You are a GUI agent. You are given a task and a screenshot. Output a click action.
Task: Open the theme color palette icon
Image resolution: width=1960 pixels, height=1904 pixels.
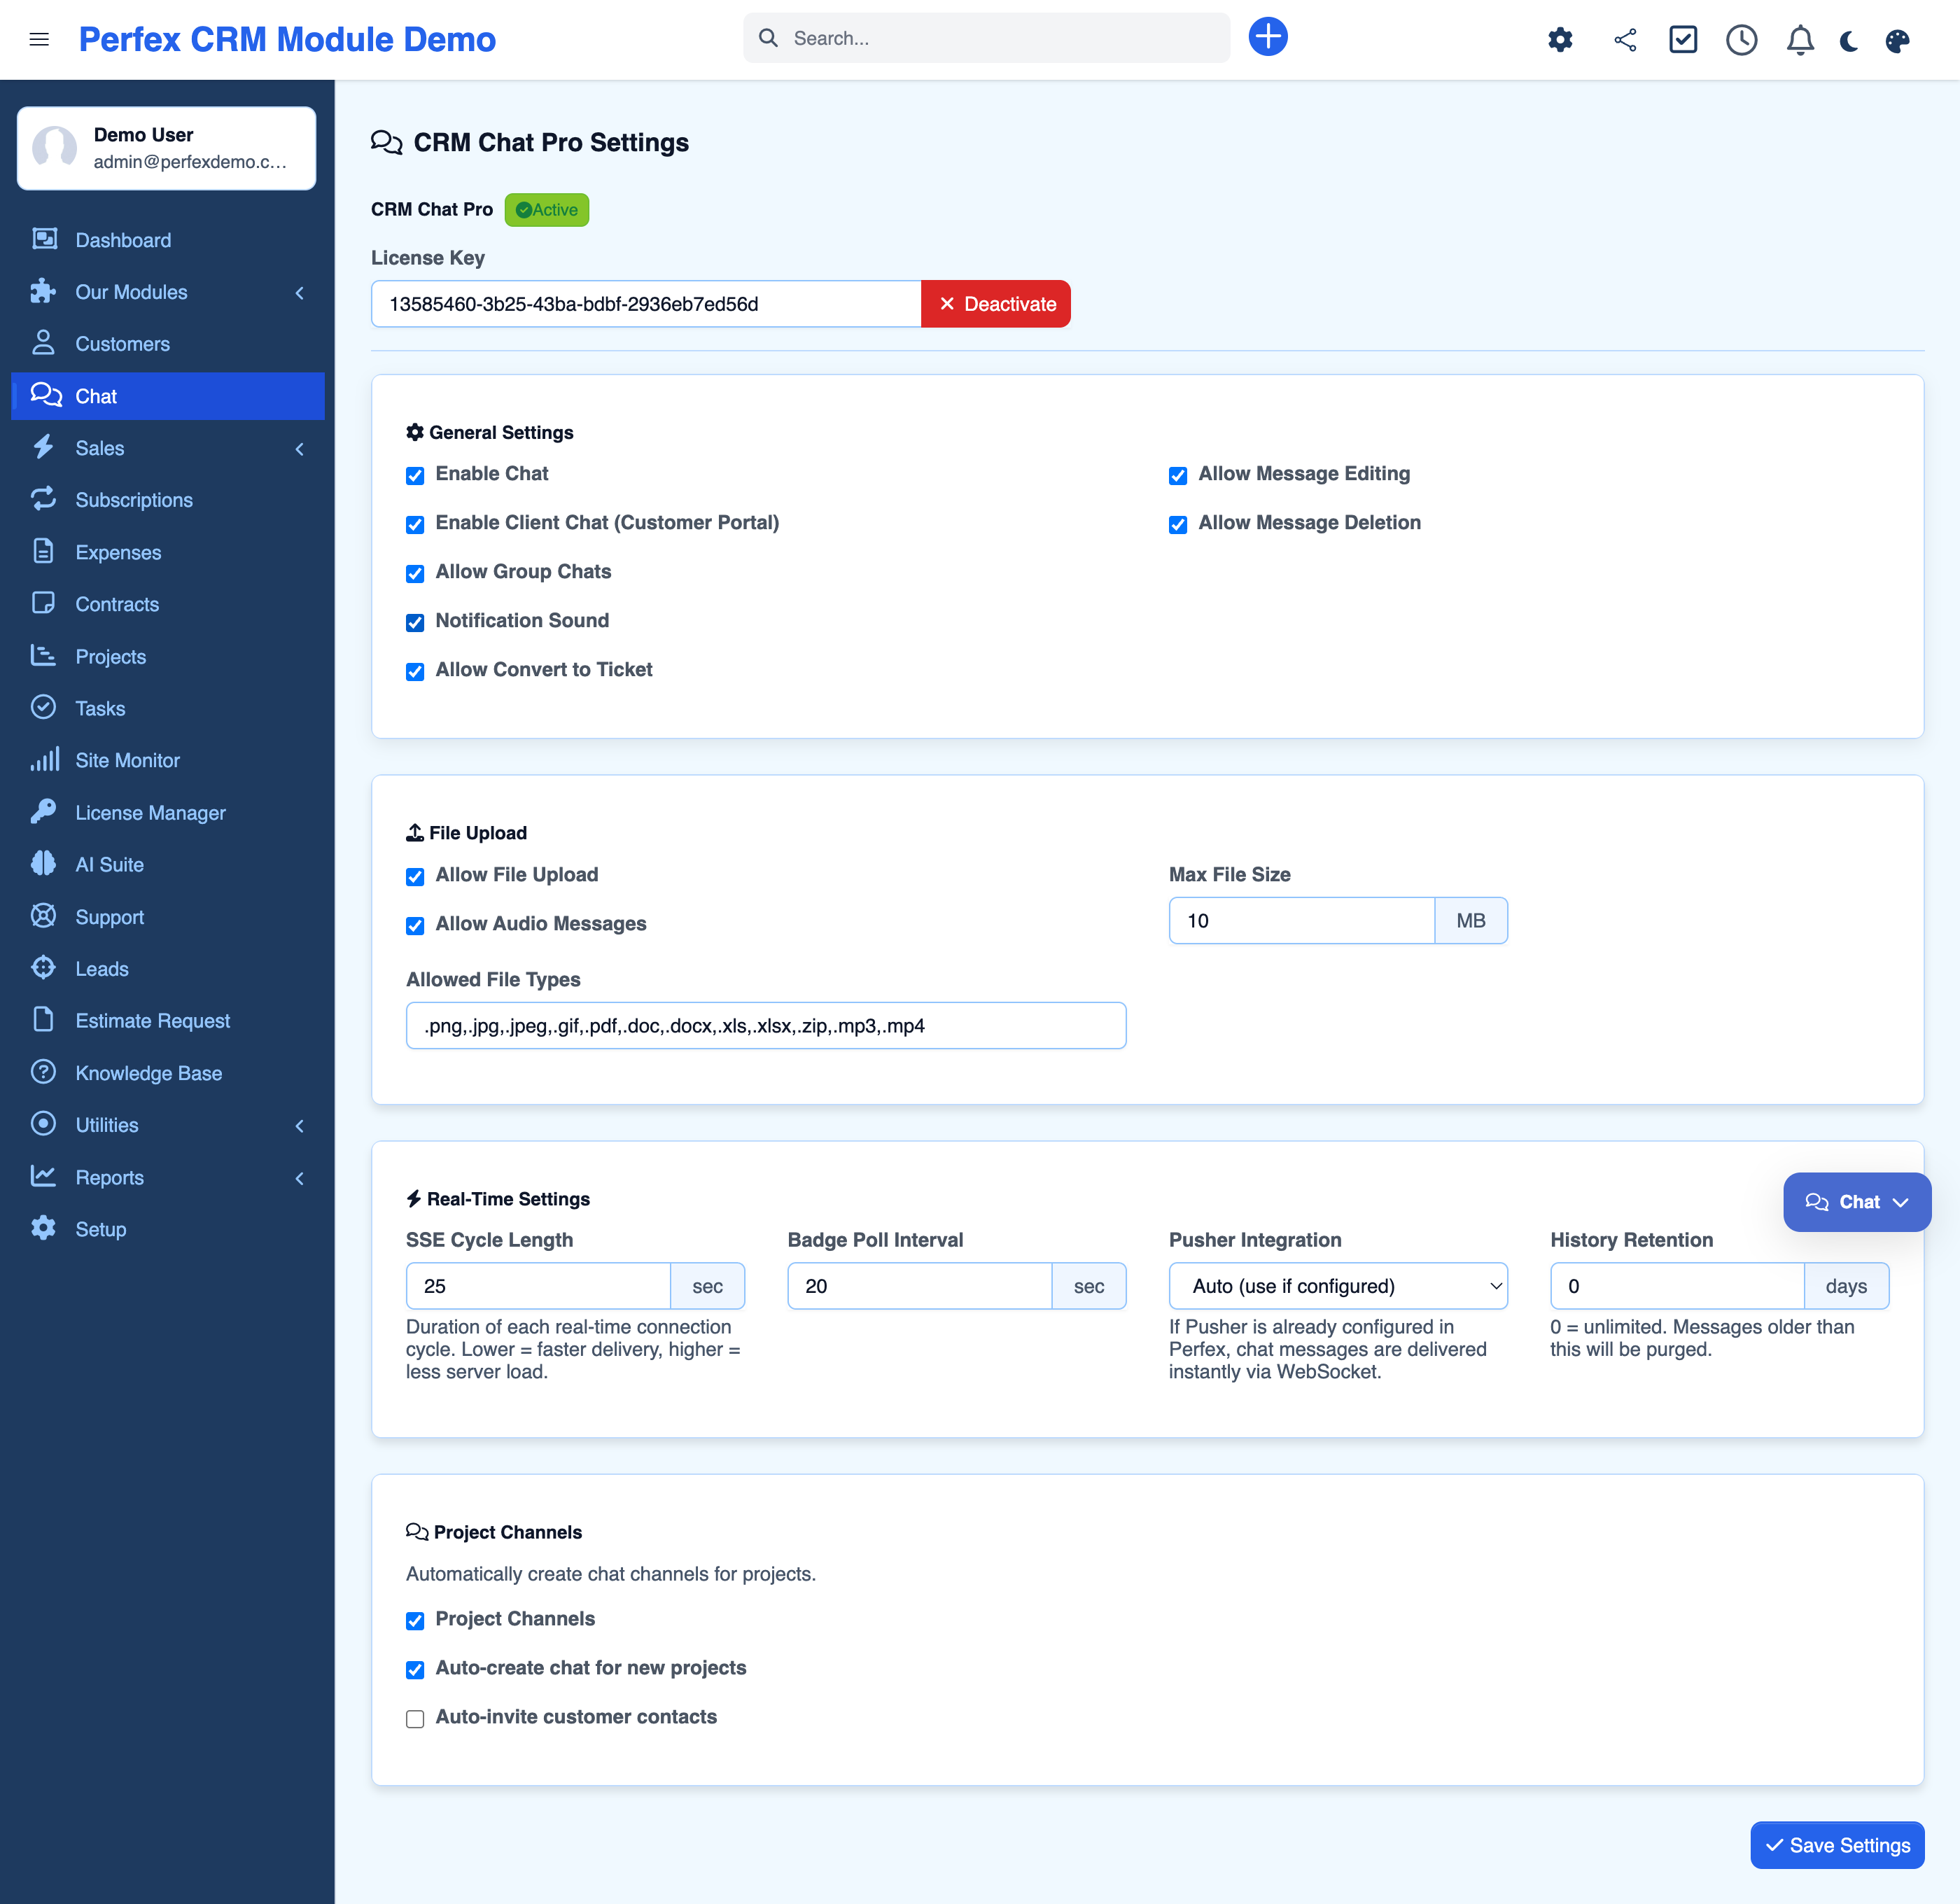click(x=1897, y=40)
